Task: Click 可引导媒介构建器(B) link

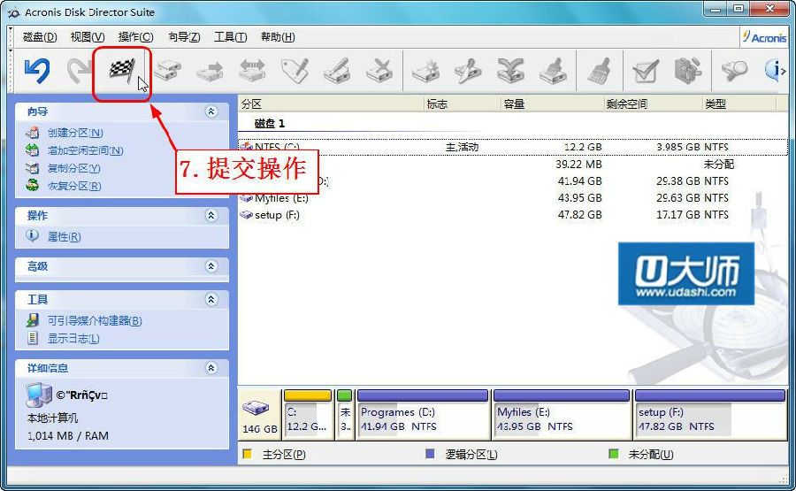Action: pos(95,321)
